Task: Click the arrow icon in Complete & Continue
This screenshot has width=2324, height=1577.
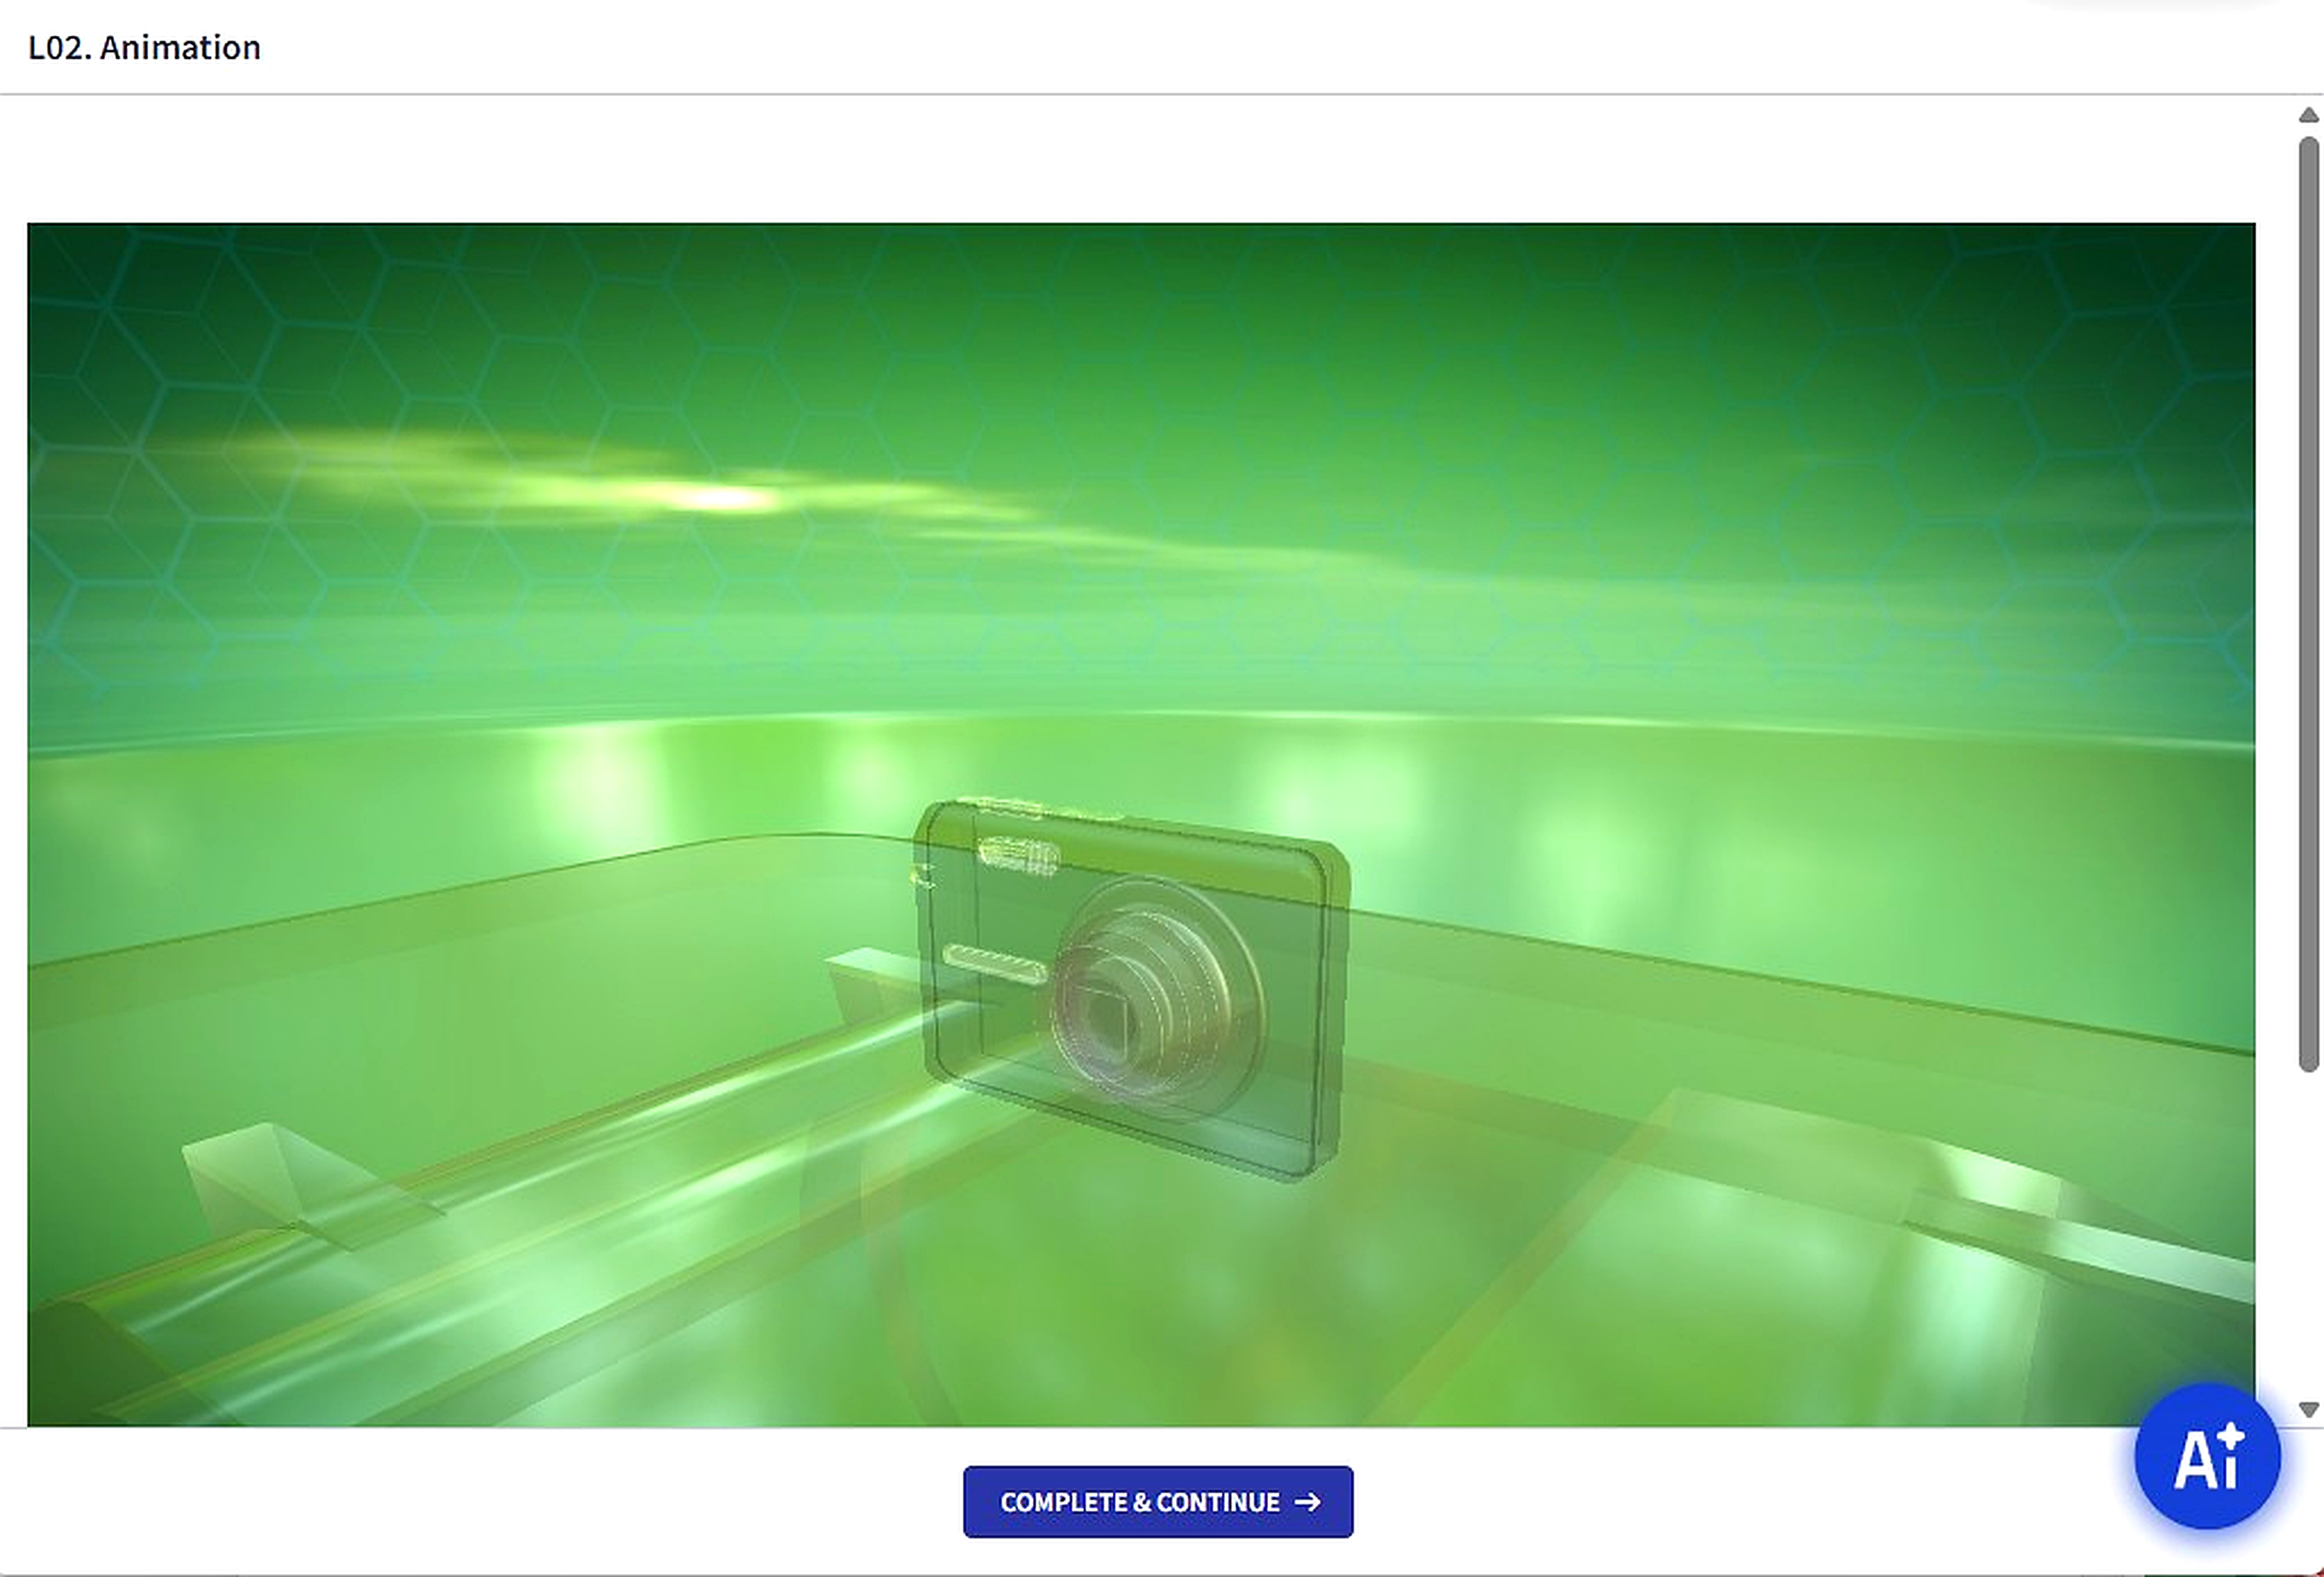Action: 1307,1502
